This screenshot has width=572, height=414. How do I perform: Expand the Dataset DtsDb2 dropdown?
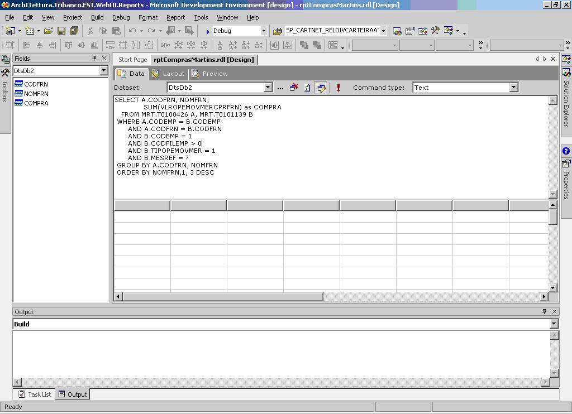[268, 88]
